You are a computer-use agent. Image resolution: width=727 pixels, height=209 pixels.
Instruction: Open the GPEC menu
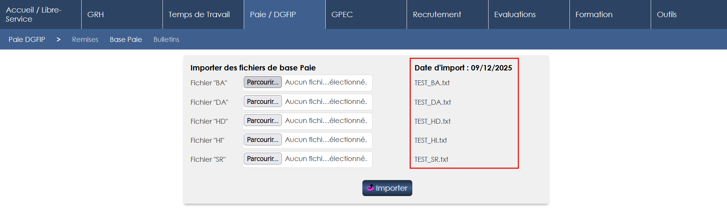[x=342, y=14]
